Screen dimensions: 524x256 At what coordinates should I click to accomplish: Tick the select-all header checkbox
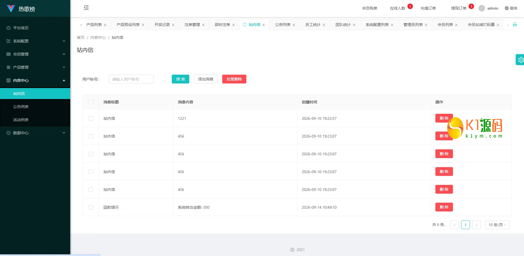[x=91, y=102]
